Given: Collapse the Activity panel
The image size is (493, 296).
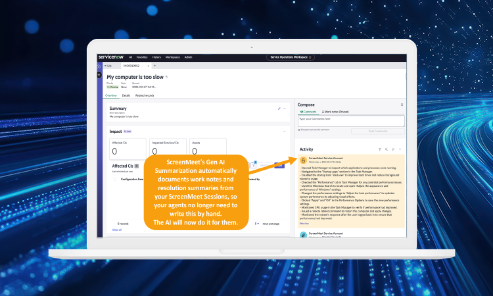Looking at the screenshot, I should (400, 149).
